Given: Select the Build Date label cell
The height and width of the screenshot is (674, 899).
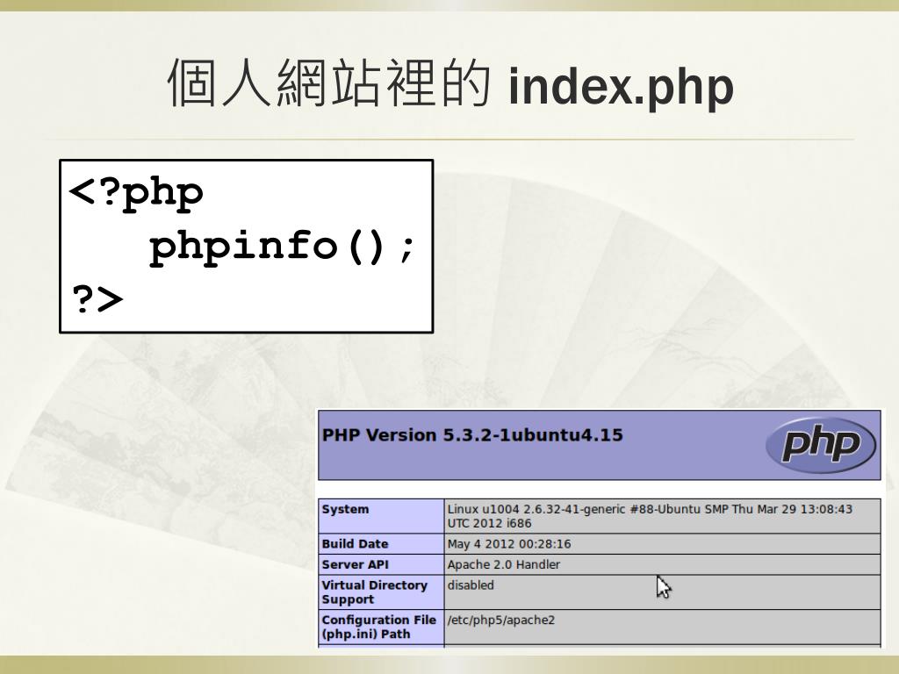Looking at the screenshot, I should click(381, 544).
